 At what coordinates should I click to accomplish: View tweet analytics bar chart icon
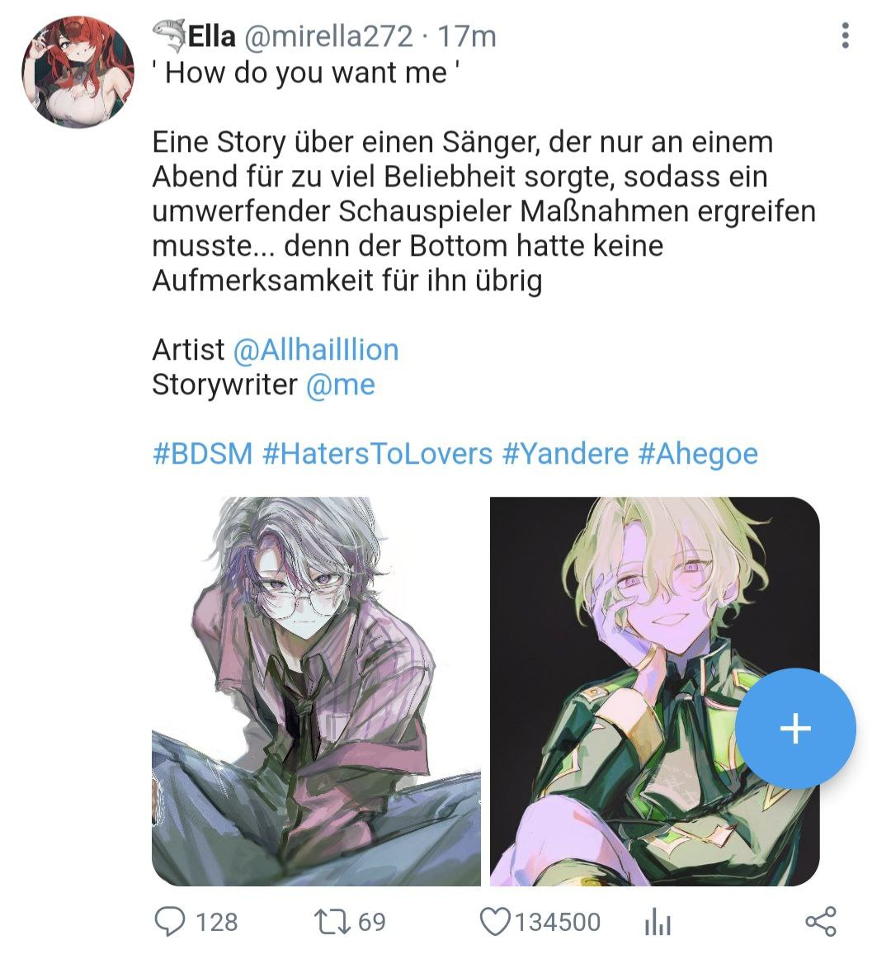coord(658,923)
